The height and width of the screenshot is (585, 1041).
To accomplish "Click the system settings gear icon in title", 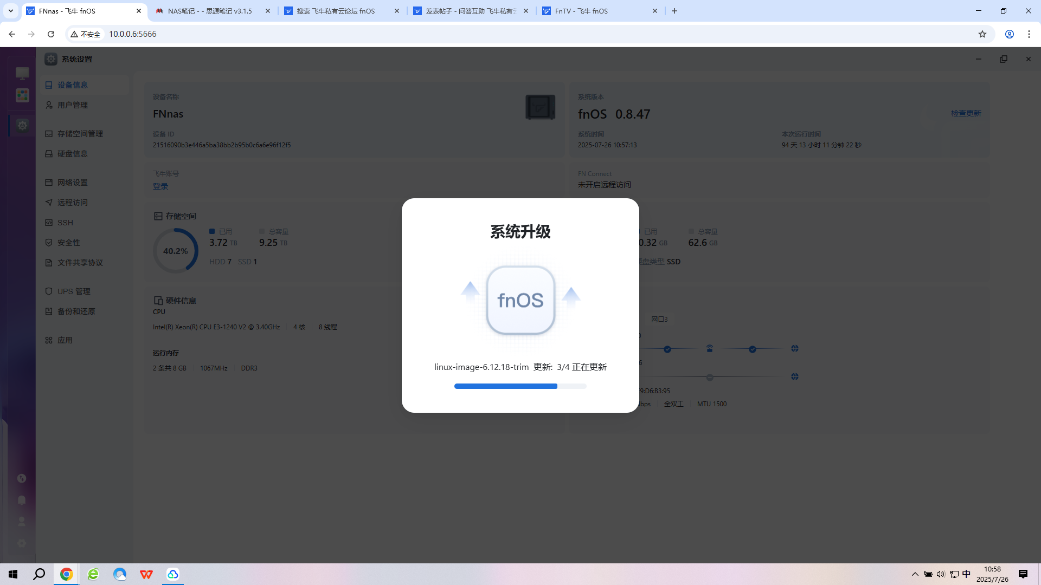I will click(x=51, y=59).
